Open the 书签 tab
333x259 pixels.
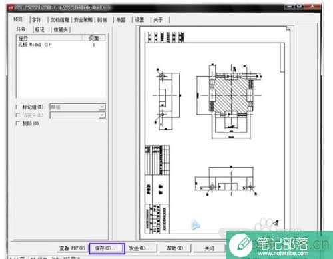click(121, 20)
